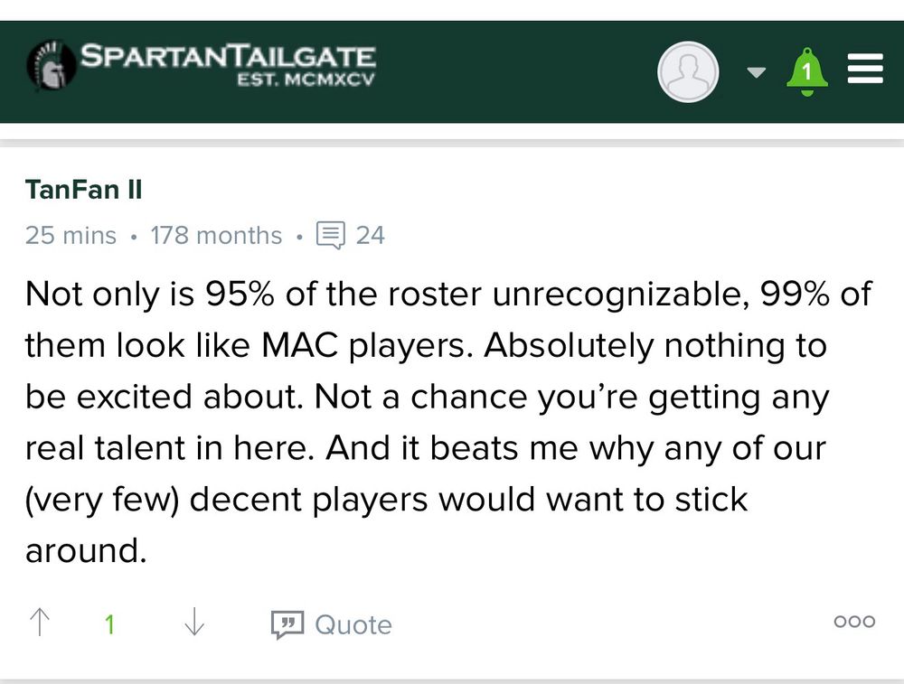Image resolution: width=904 pixels, height=684 pixels.
Task: Click the reply count number 24
Action: (x=370, y=236)
